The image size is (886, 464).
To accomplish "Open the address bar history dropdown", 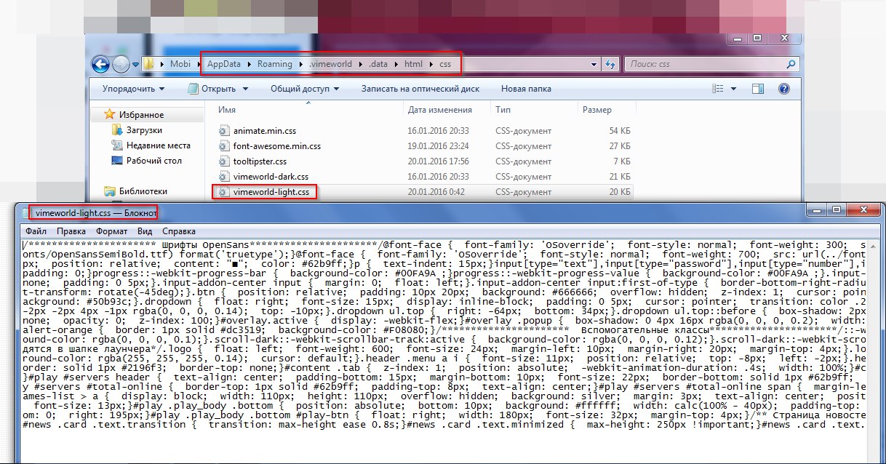I will [x=594, y=64].
